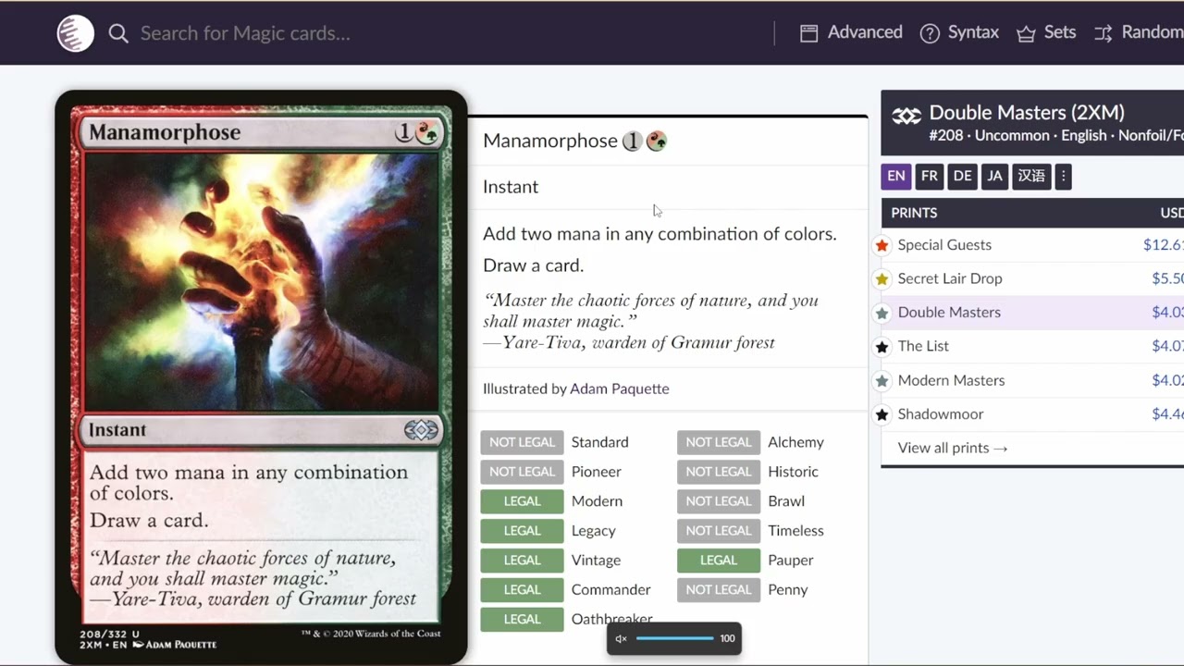Click the Special Guests star icon
This screenshot has height=666, width=1184.
coord(882,245)
